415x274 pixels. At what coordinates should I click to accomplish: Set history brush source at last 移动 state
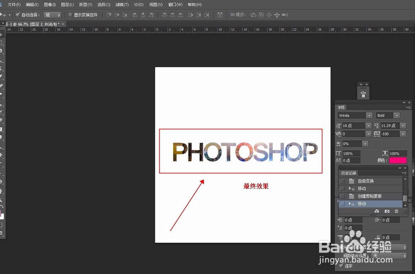pyautogui.click(x=342, y=204)
